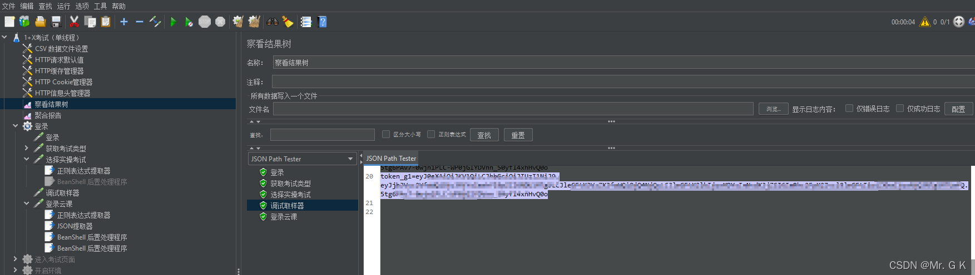Image resolution: width=975 pixels, height=275 pixels.
Task: Select HTTP信息头管理器 element
Action: [x=62, y=93]
